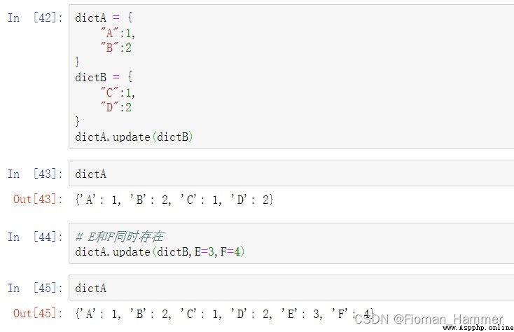Click the Out[45] prompt label

point(38,313)
